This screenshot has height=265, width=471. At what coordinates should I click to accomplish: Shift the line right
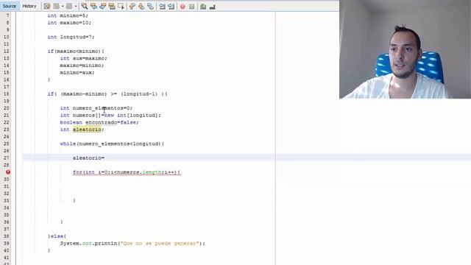tap(171, 7)
